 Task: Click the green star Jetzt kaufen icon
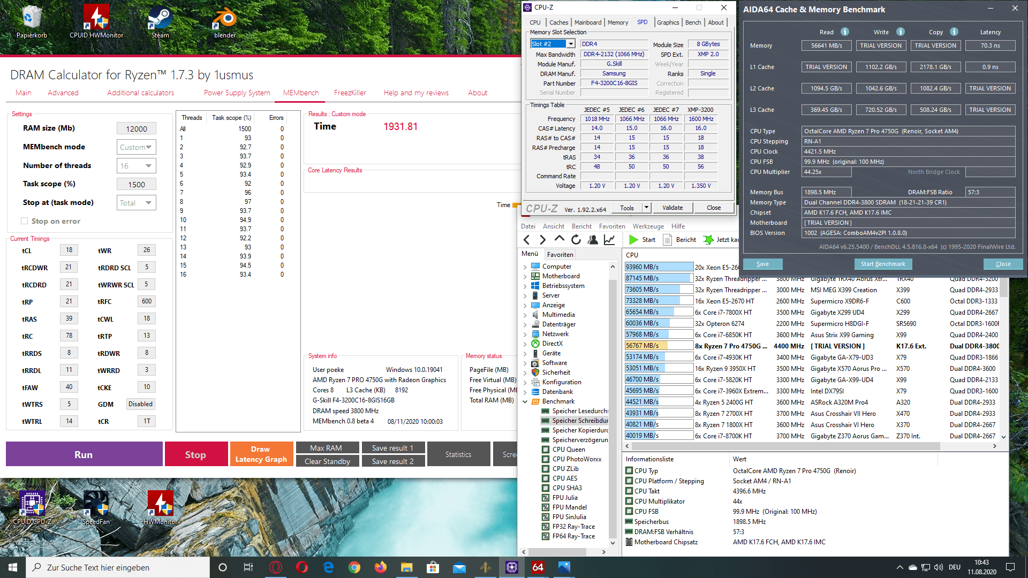click(x=708, y=240)
